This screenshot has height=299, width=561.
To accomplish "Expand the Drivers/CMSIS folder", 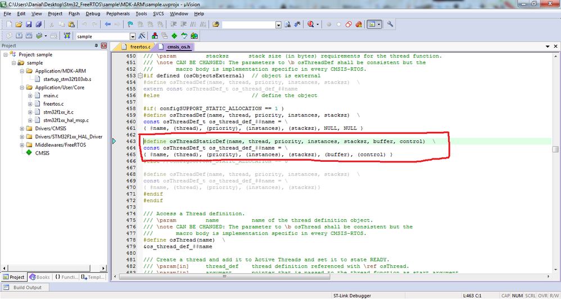I will [x=22, y=128].
